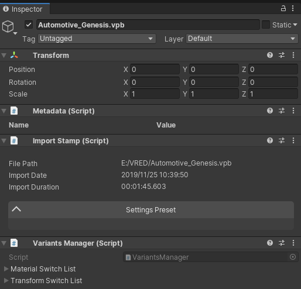Open object picker next to VariantsManager script
The image size is (301, 289).
pyautogui.click(x=293, y=257)
